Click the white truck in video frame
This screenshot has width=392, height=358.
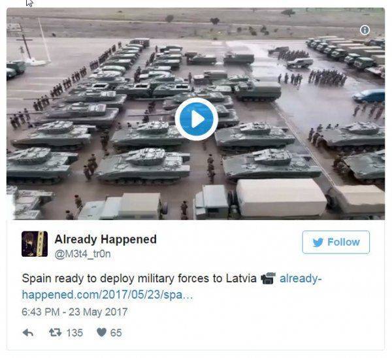click(260, 199)
